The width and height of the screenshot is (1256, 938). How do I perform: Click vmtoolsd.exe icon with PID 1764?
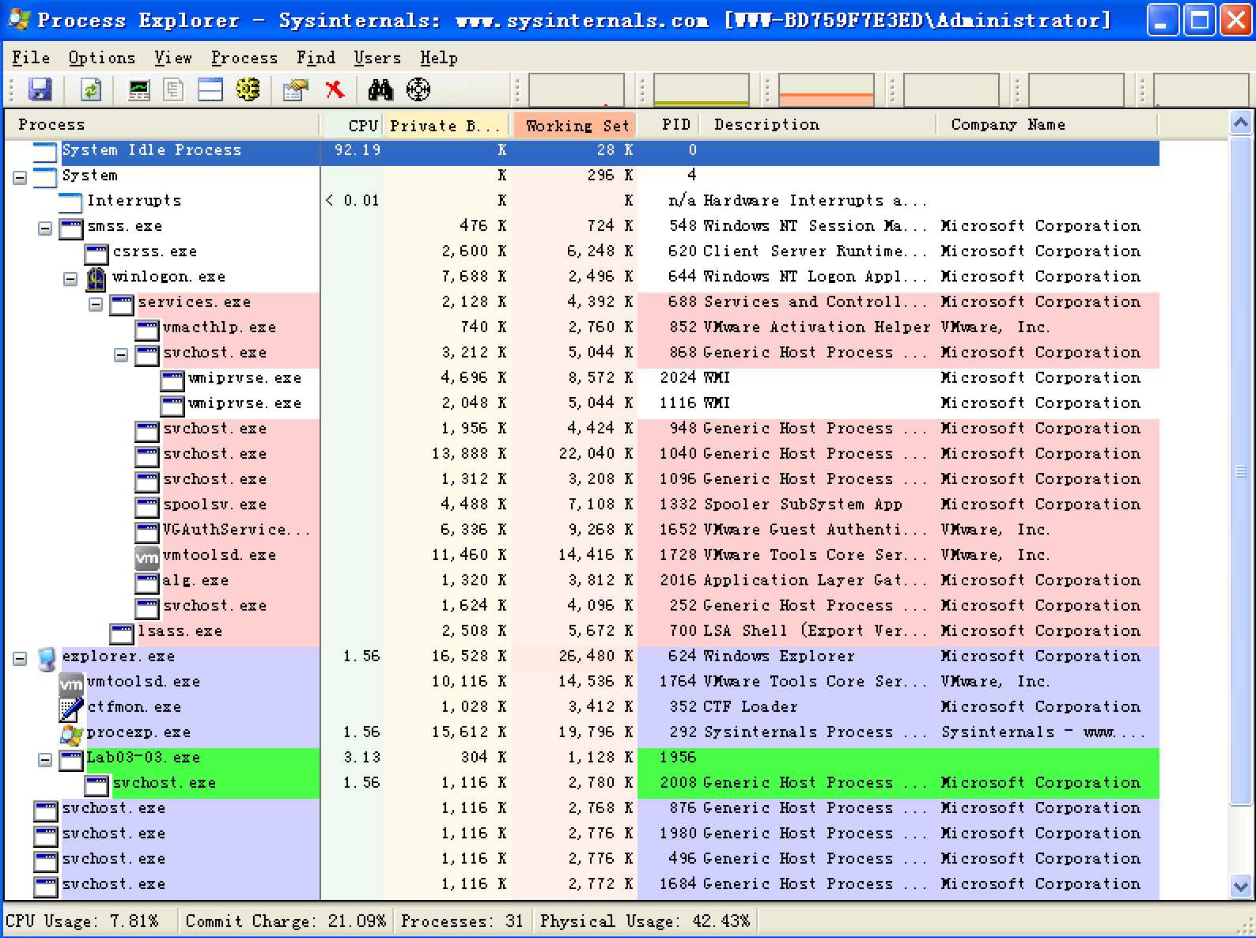(x=71, y=683)
